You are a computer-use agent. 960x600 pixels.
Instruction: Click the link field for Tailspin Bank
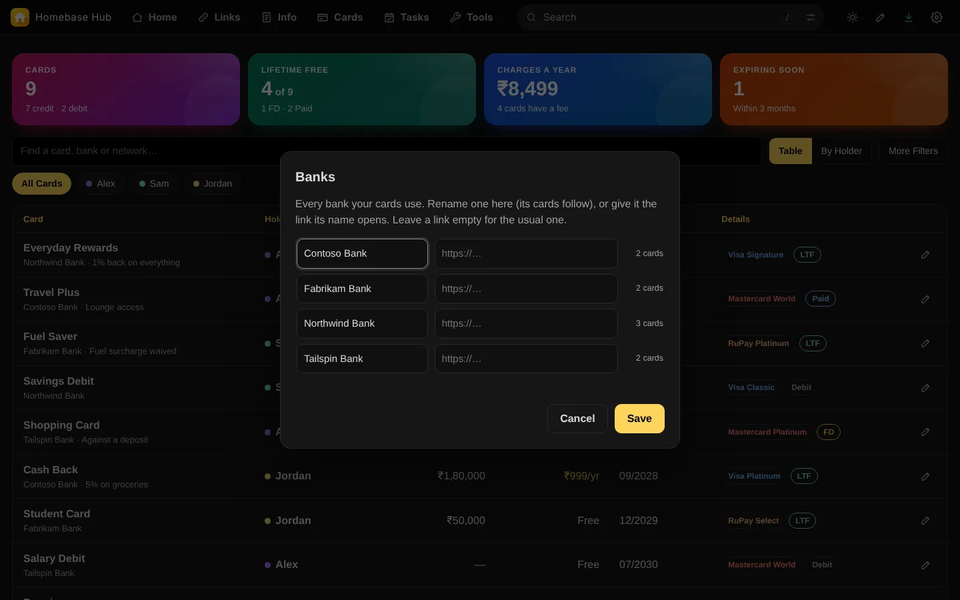(x=526, y=359)
